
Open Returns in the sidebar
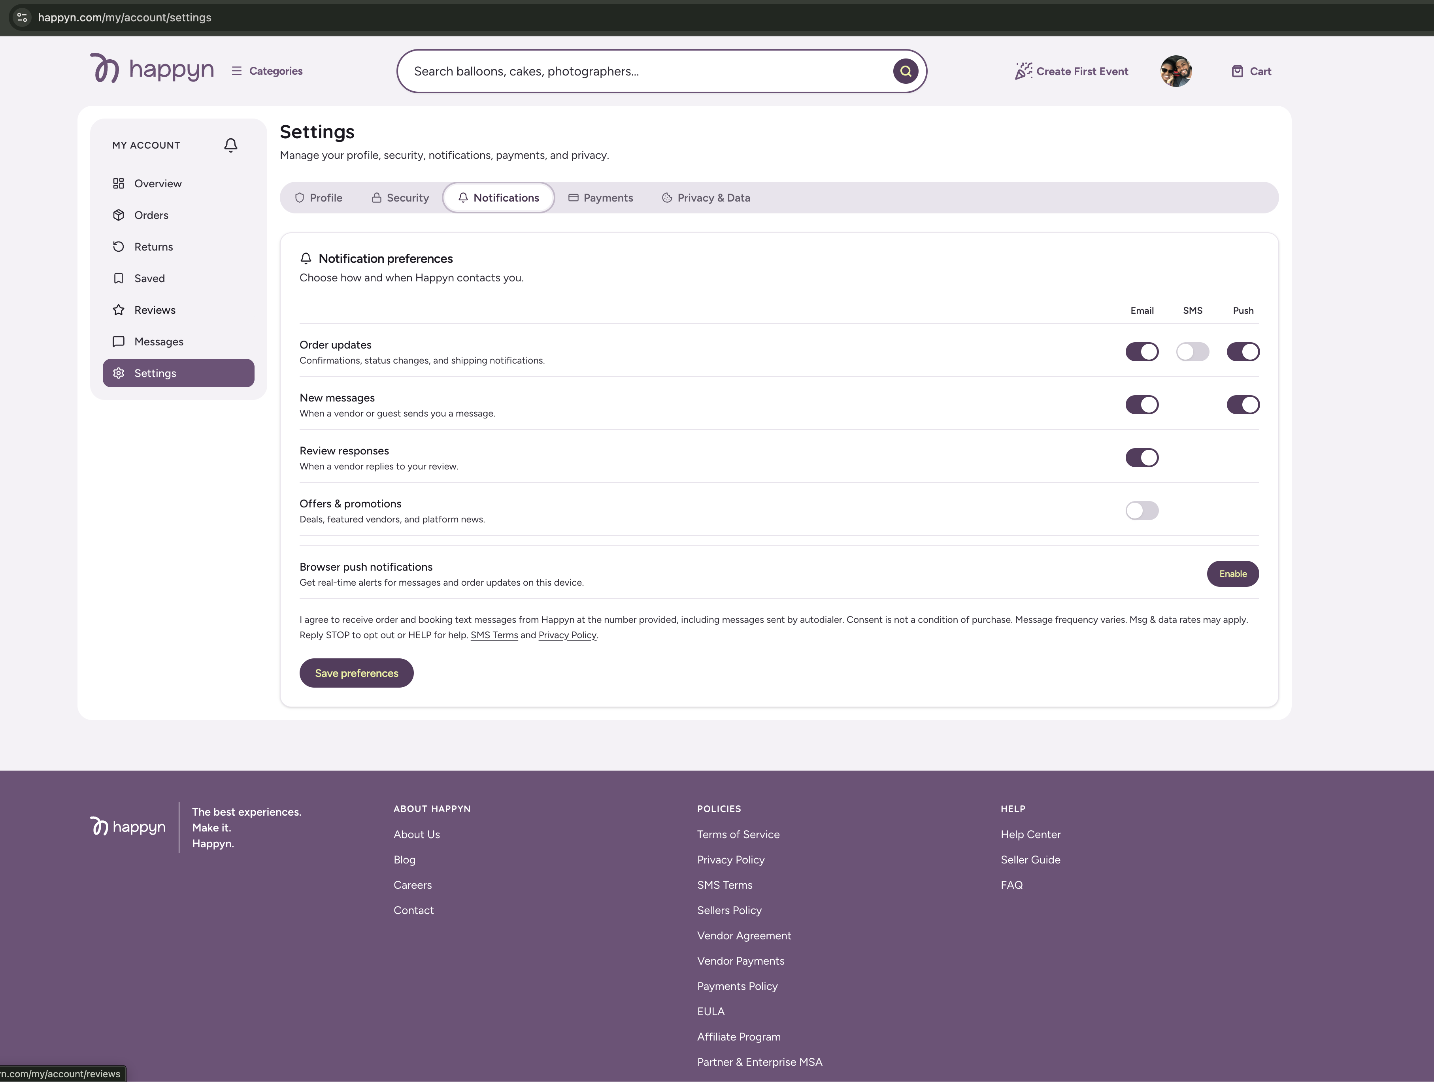178,247
